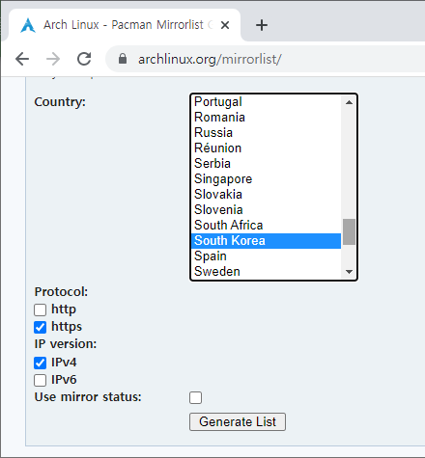Viewport: 425px width, 458px height.
Task: Click the browser forward arrow
Action: 53,59
